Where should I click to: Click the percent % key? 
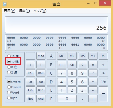tap(103, 73)
